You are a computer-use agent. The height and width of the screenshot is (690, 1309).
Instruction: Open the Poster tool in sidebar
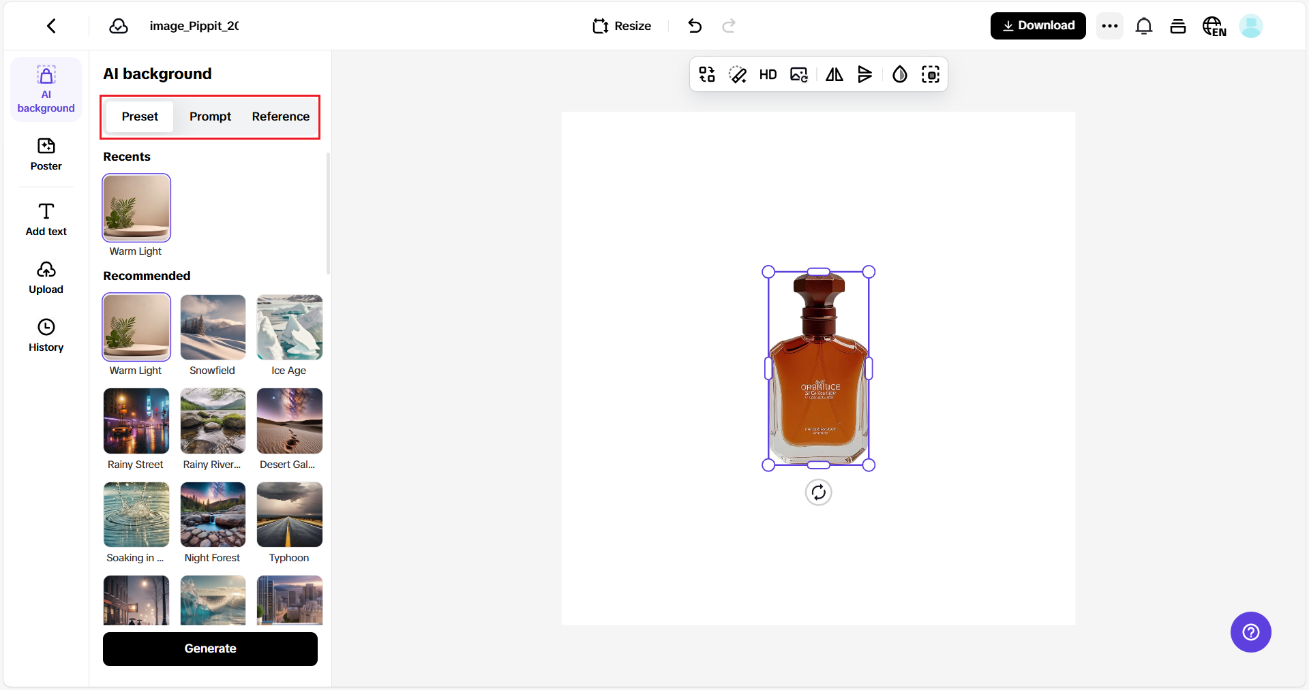(46, 155)
